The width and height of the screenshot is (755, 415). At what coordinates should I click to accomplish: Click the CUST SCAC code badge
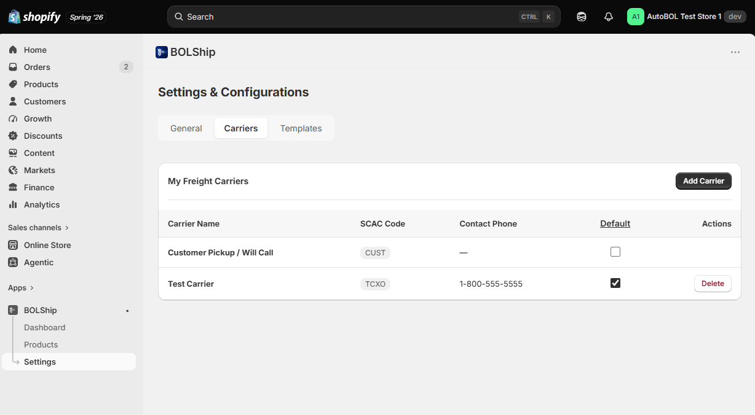click(x=375, y=252)
